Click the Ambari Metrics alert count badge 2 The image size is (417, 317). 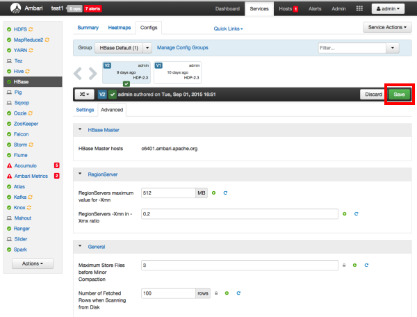click(x=57, y=176)
